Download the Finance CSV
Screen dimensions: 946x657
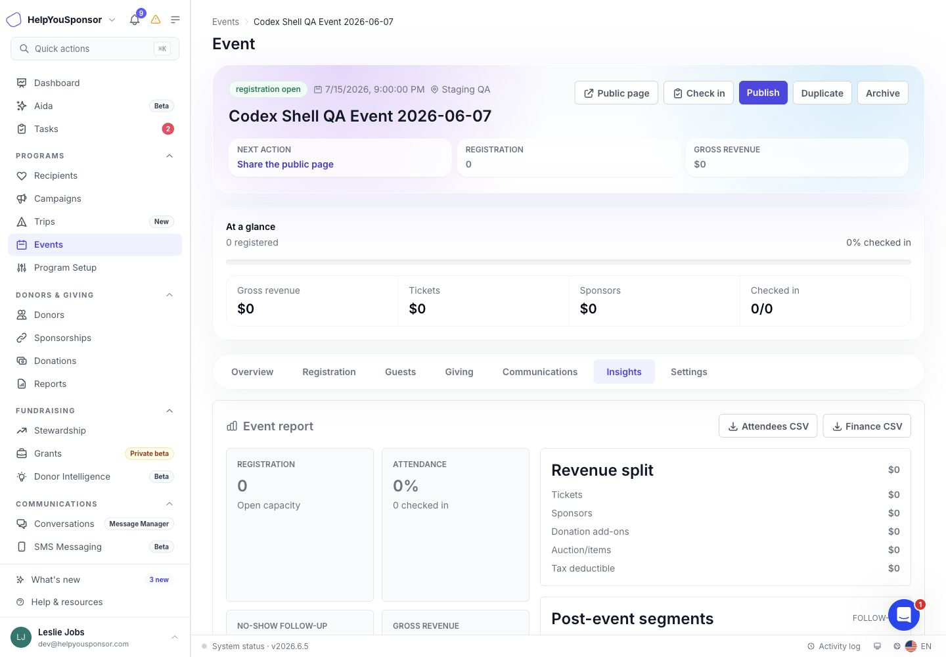pyautogui.click(x=867, y=426)
